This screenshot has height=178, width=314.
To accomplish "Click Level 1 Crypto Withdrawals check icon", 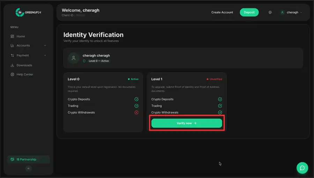I will point(220,113).
